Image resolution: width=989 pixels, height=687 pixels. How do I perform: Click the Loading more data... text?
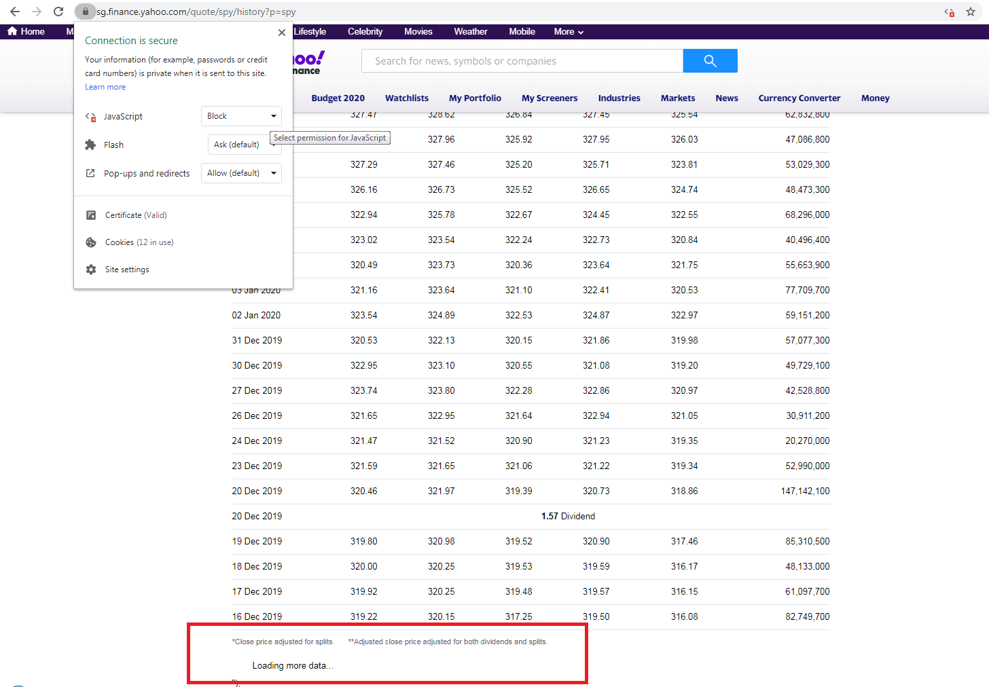pos(293,665)
